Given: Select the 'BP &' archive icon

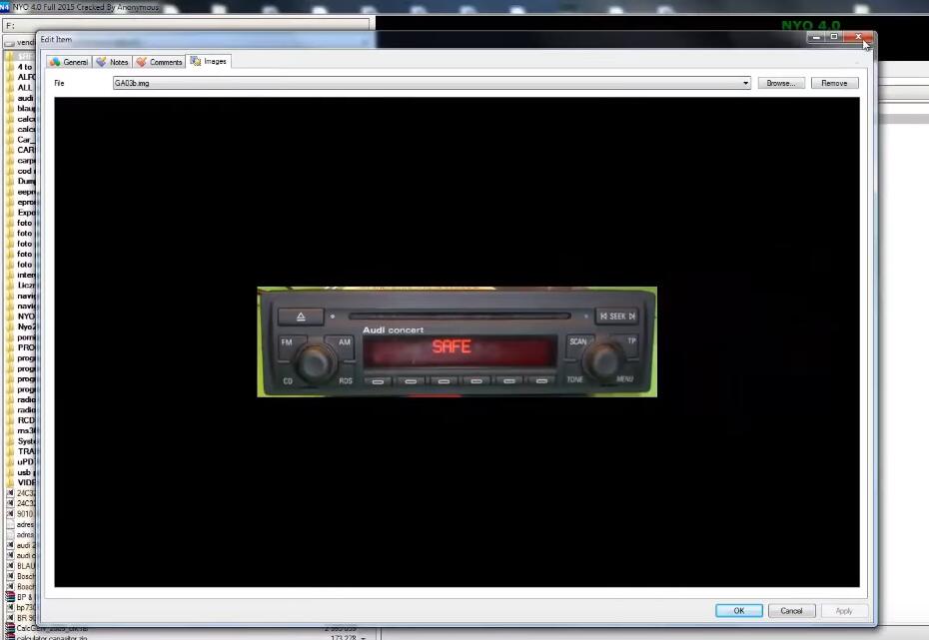Looking at the screenshot, I should [x=10, y=597].
